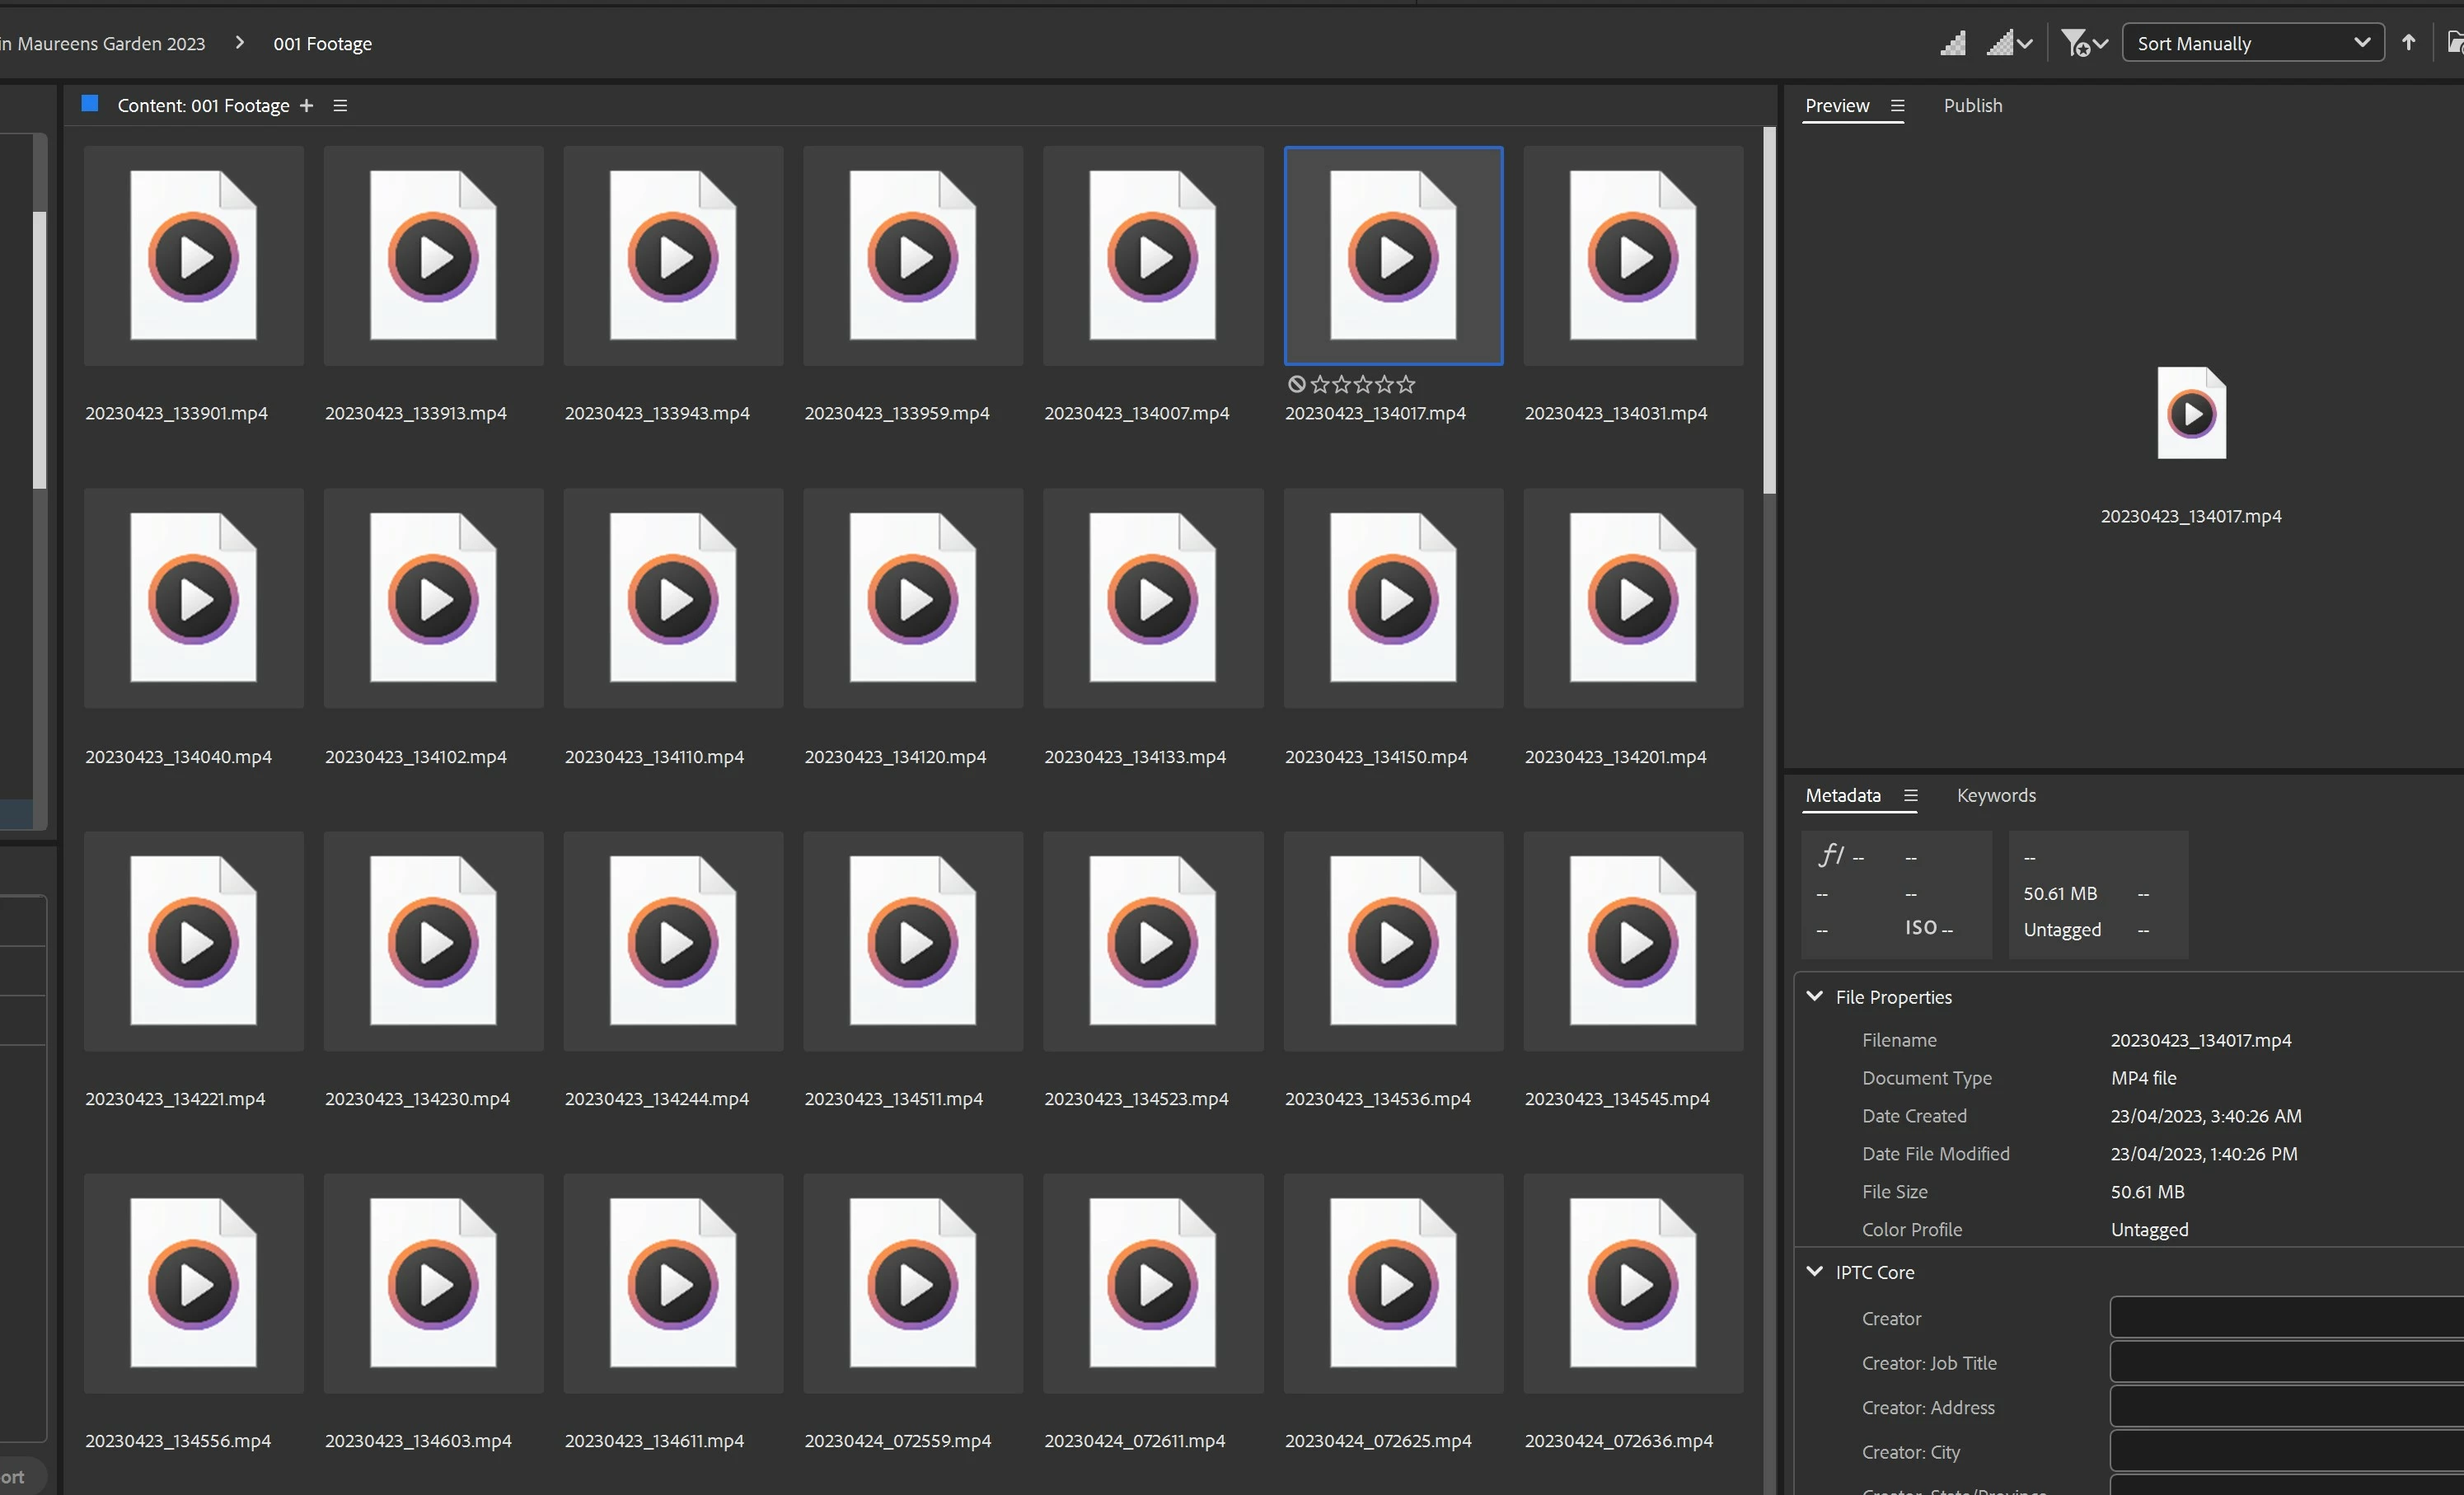The width and height of the screenshot is (2464, 1495).
Task: Click the reject icon under 20230423_134017.mp4
Action: pyautogui.click(x=1296, y=384)
